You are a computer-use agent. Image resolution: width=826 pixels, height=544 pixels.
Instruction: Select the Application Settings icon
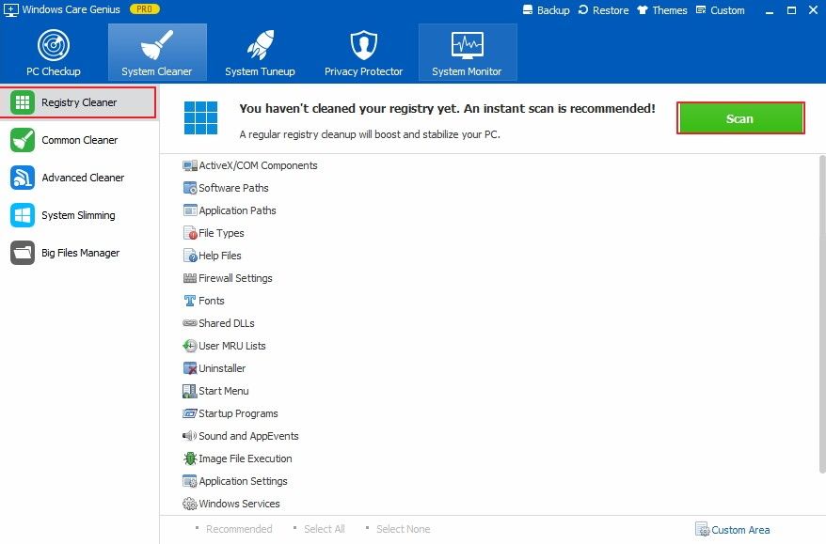(x=190, y=481)
